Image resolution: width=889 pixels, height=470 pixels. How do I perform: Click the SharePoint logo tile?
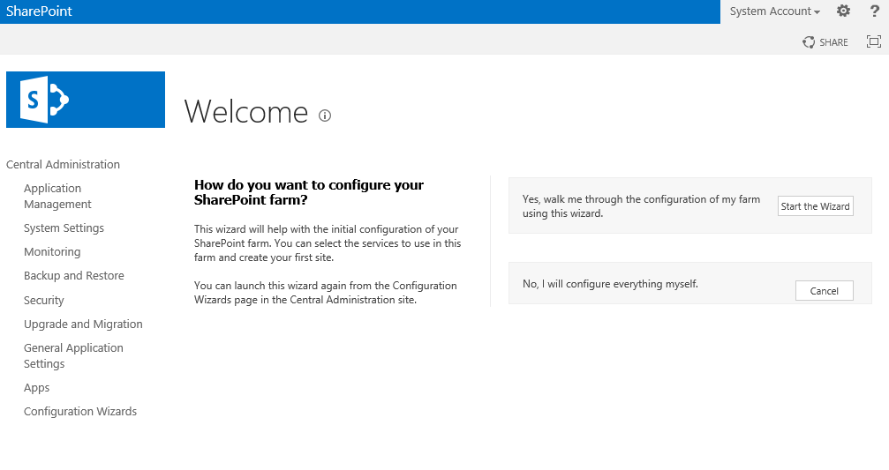(85, 100)
